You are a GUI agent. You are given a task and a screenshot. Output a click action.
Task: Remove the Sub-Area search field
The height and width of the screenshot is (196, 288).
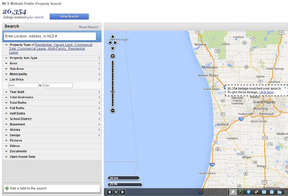[x=99, y=69]
